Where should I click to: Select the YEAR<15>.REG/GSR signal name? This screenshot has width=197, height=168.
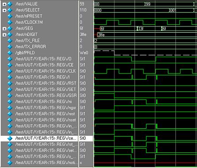[46, 95]
